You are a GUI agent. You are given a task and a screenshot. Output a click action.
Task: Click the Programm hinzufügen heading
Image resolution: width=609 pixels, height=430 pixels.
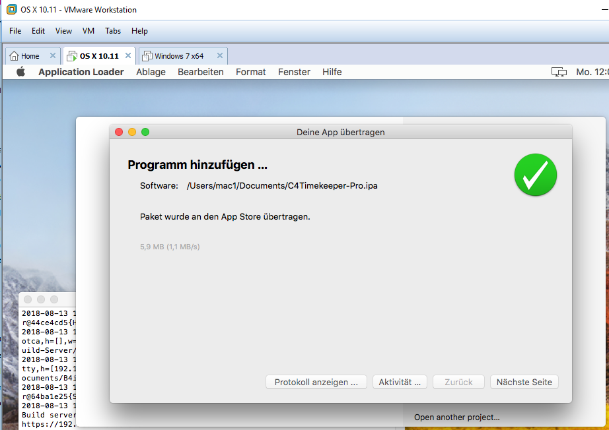[197, 165]
